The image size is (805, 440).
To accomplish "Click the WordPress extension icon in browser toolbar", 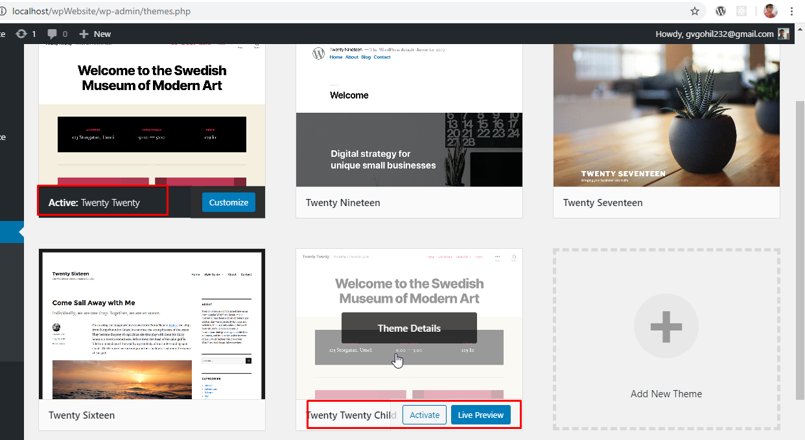I will pyautogui.click(x=719, y=11).
